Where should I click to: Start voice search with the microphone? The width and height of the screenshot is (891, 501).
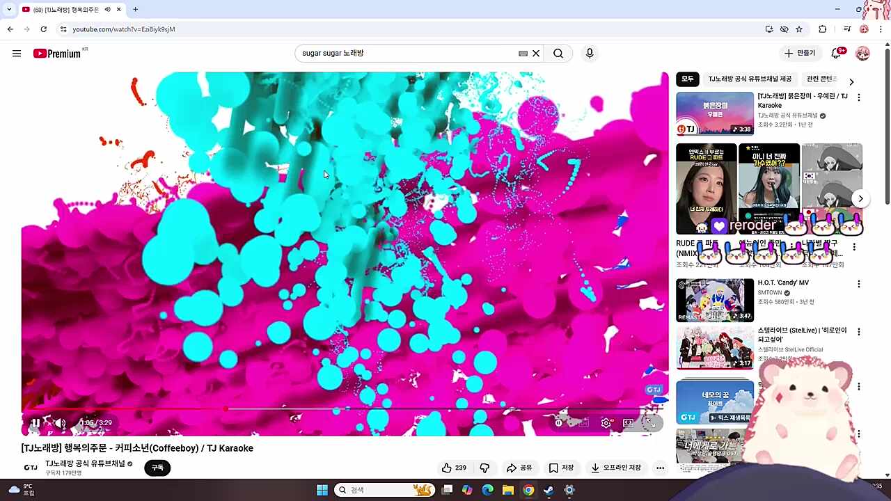click(590, 54)
